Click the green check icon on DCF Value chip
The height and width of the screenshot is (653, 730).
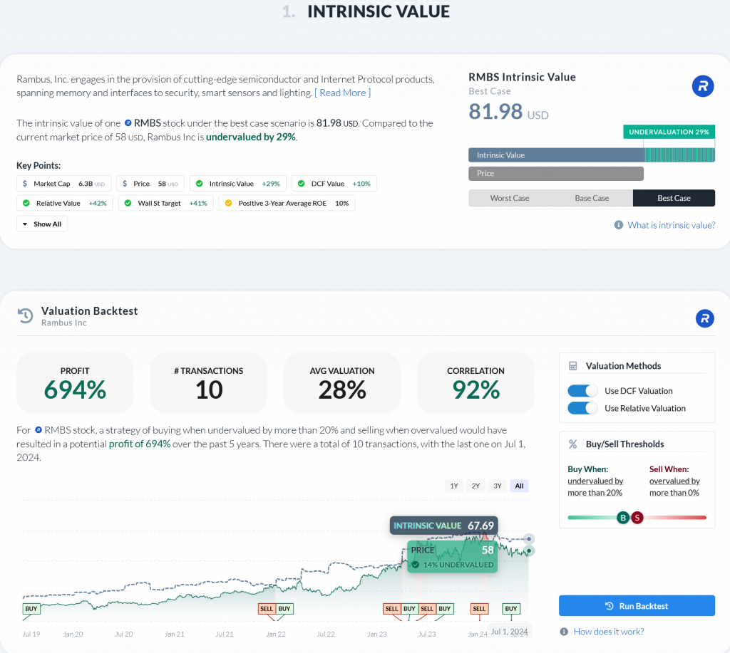coord(302,184)
